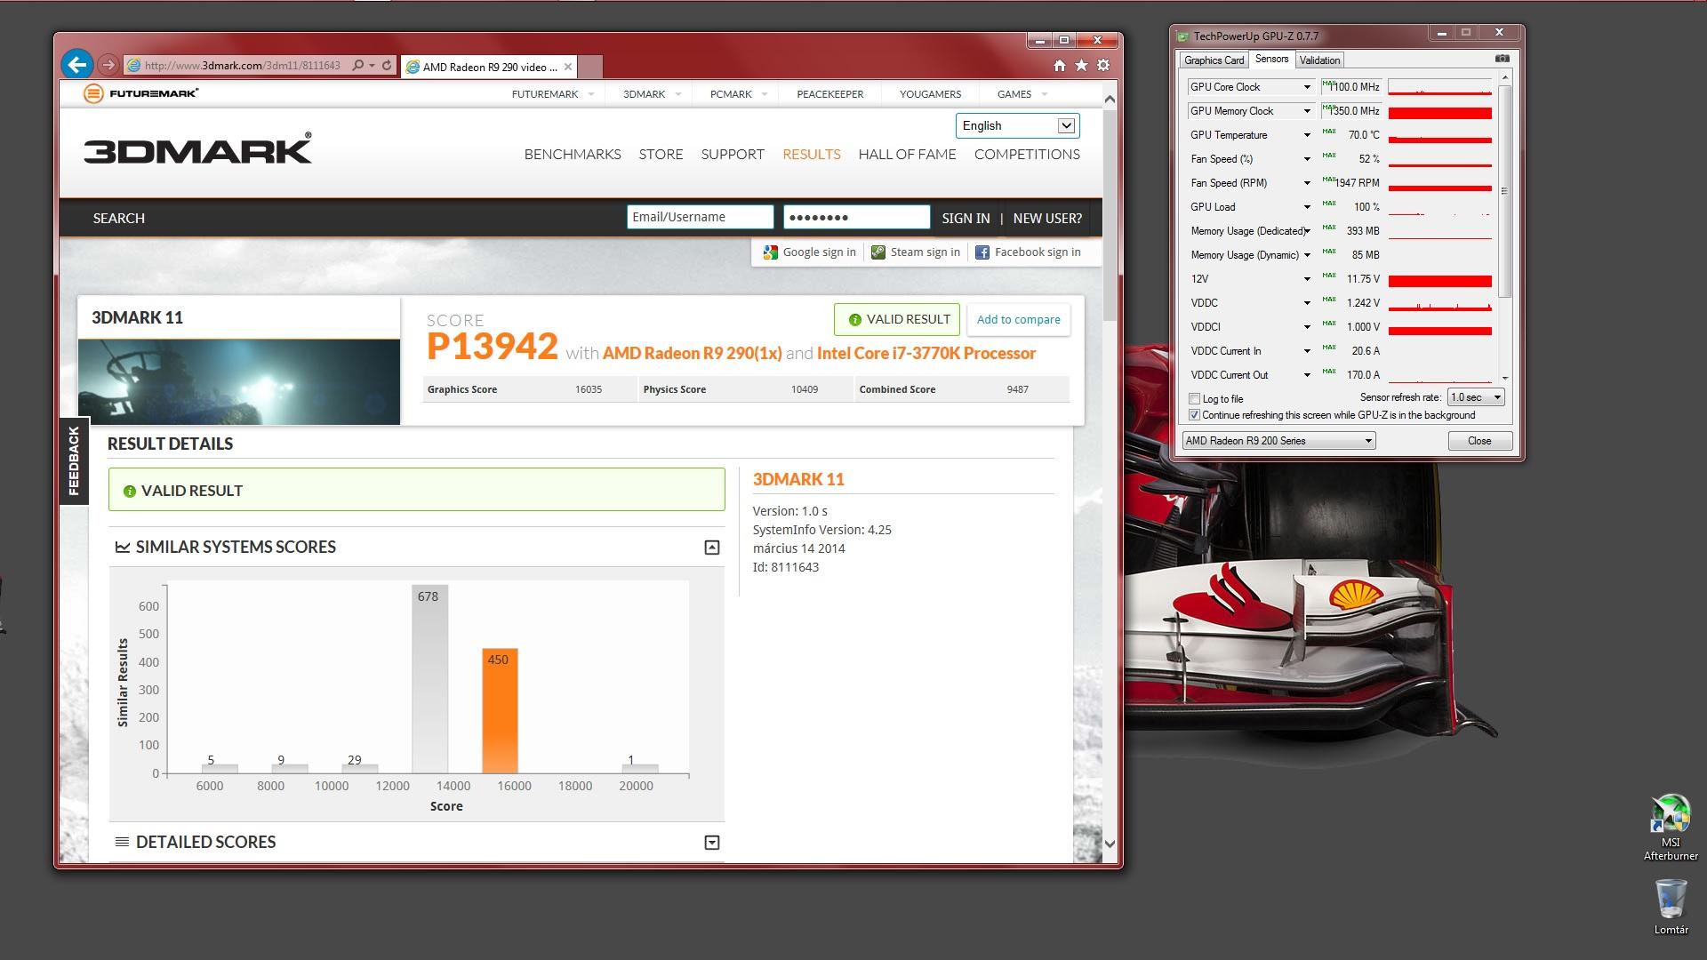This screenshot has width=1707, height=960.
Task: Click the valid result info icon in details
Action: point(130,491)
